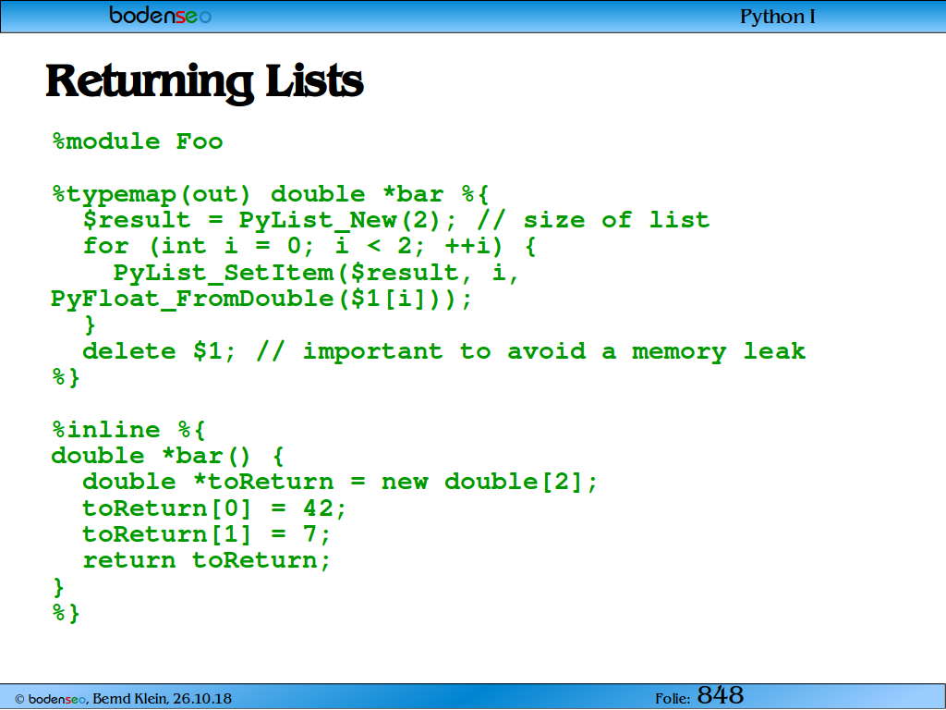Click the 'double *bar() {' line
This screenshot has height=710, width=946.
pos(167,456)
